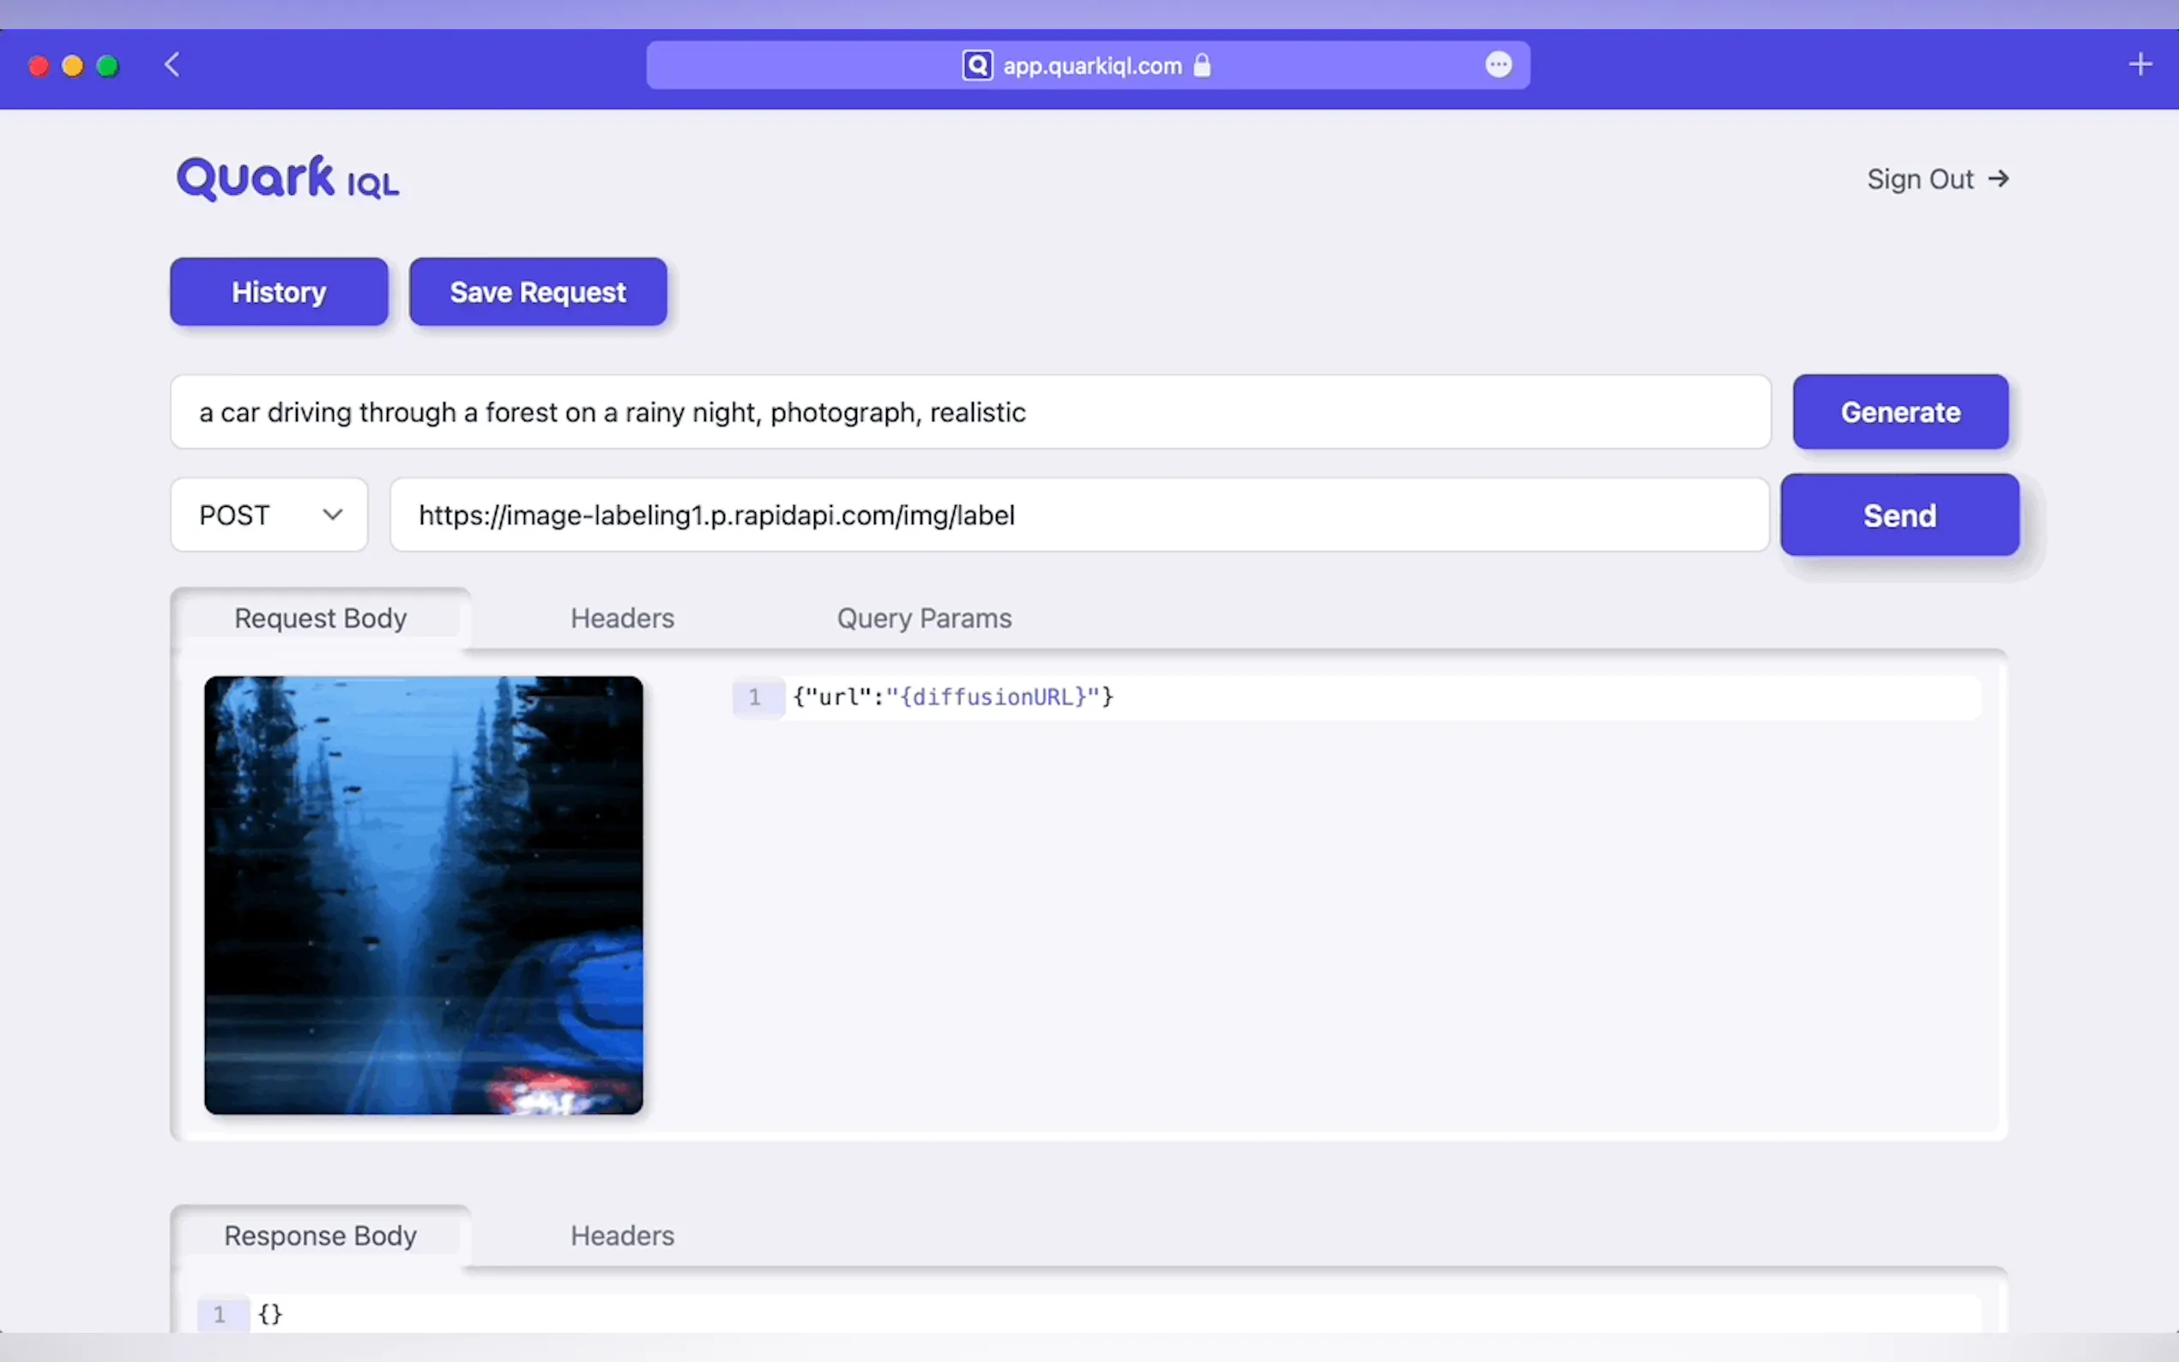The width and height of the screenshot is (2179, 1362).
Task: Click the Quark site icon in address bar
Action: (x=976, y=65)
